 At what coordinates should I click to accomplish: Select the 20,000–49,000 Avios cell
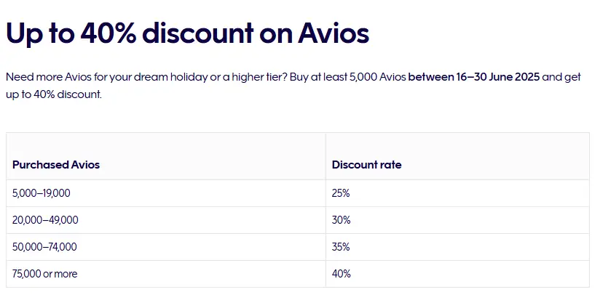(166, 220)
